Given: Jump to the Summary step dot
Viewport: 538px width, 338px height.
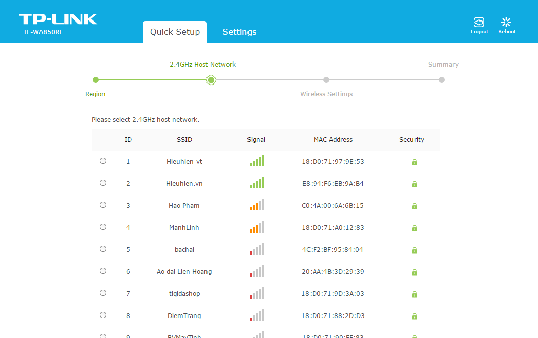Looking at the screenshot, I should (442, 80).
